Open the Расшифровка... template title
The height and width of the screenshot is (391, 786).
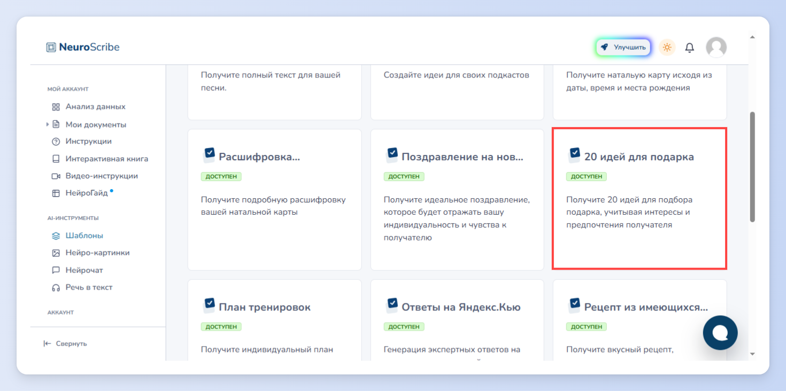click(259, 157)
